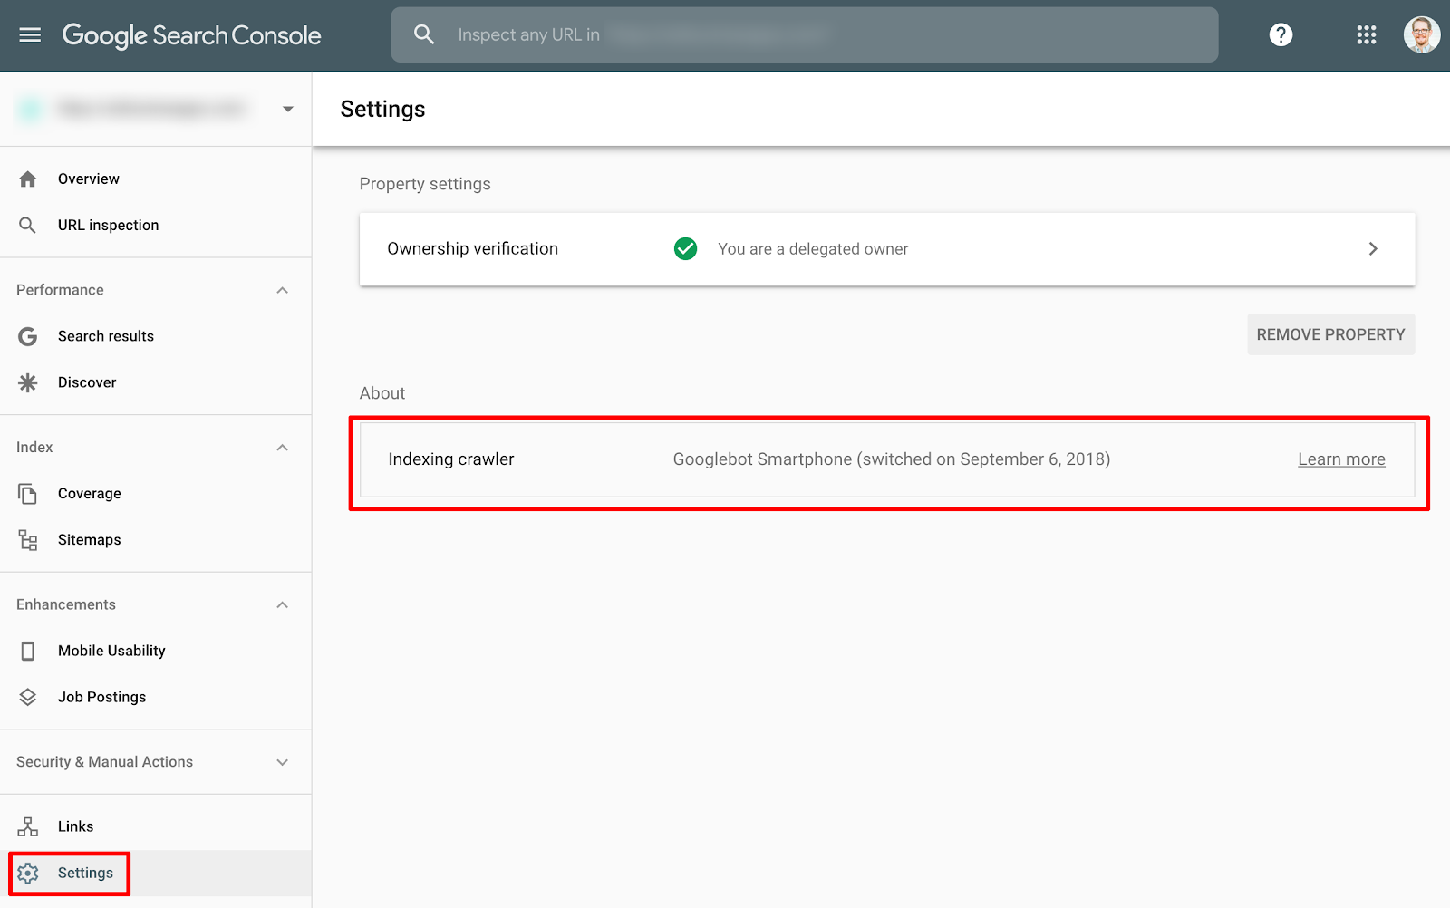Click the Google G icon for Search results
Viewport: 1450px width, 908px height.
click(x=28, y=336)
